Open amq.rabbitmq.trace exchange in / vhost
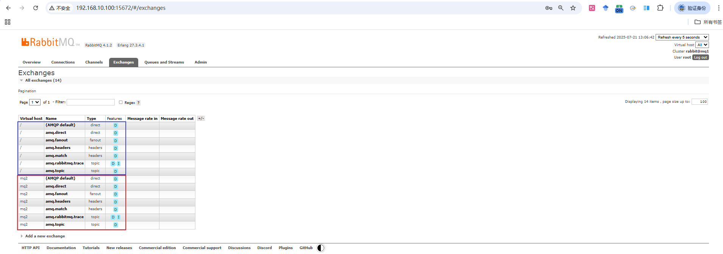 [x=65, y=163]
